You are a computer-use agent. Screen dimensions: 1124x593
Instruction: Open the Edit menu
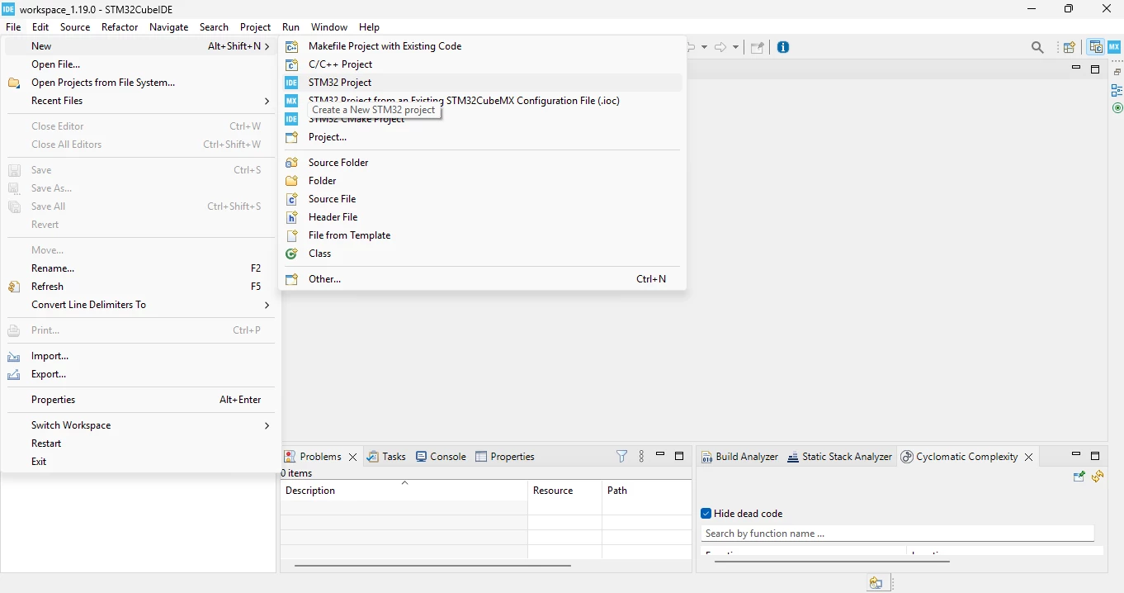coord(40,27)
